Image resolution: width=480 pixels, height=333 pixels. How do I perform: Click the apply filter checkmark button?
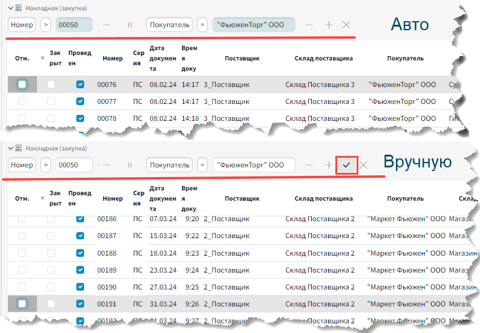[346, 165]
